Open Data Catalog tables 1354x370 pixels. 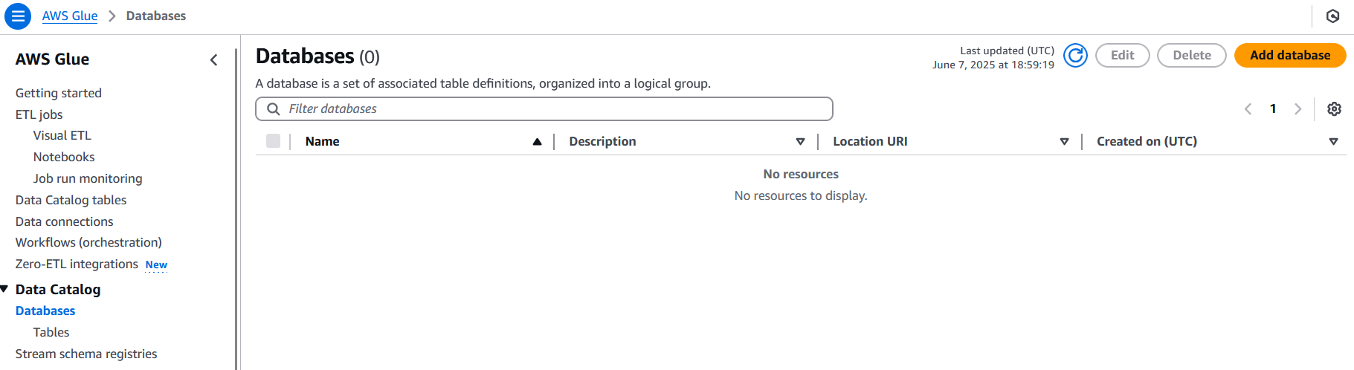click(x=71, y=200)
